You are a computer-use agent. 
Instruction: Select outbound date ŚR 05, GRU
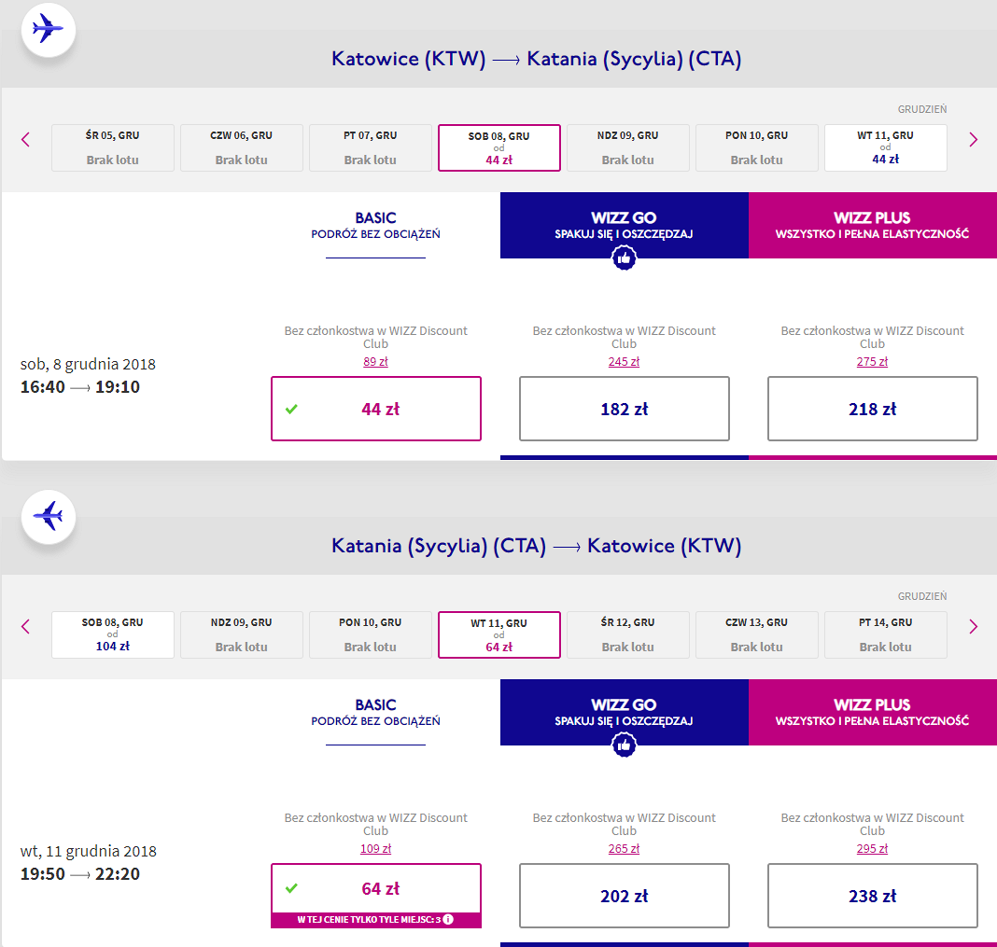point(113,147)
